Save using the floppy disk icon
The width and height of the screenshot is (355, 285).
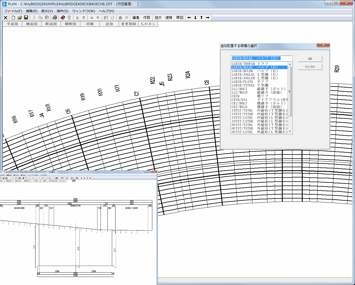point(26,18)
